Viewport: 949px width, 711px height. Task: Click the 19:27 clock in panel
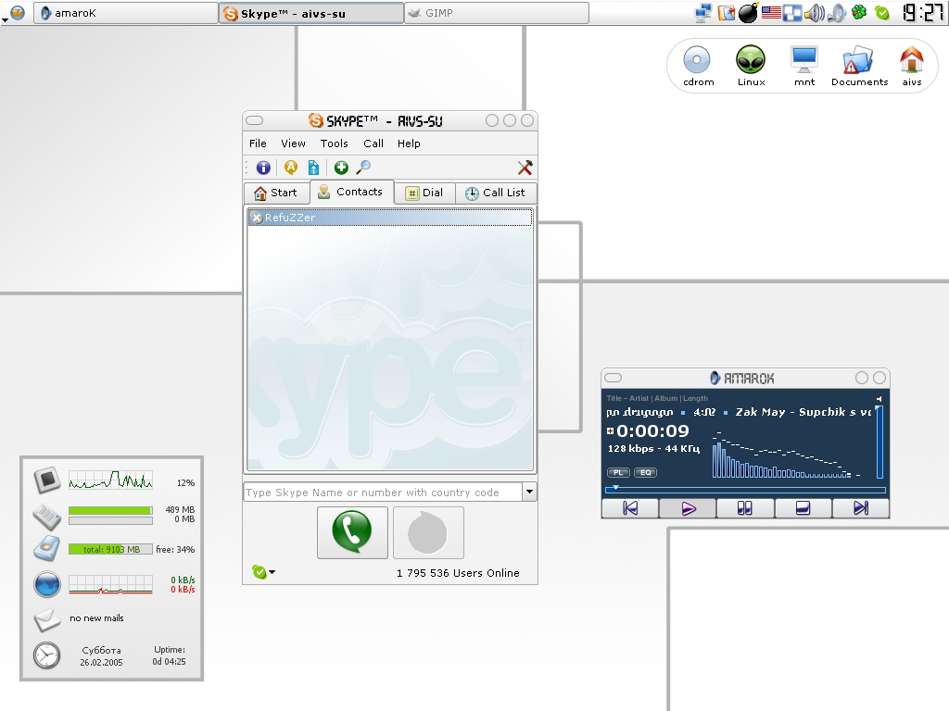point(923,13)
